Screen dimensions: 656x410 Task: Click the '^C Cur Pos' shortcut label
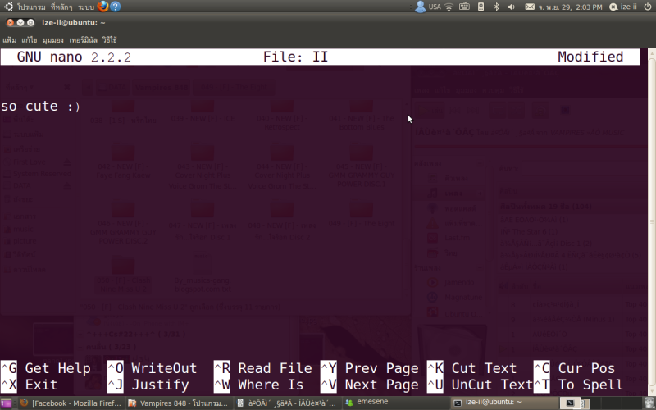coord(575,368)
